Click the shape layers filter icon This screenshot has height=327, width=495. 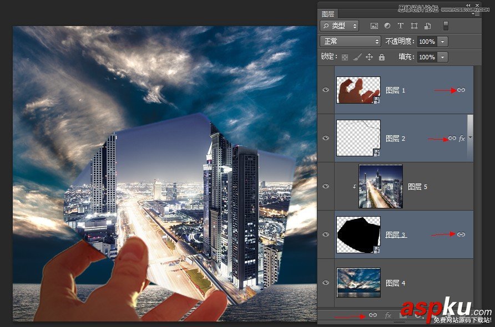[x=413, y=25]
